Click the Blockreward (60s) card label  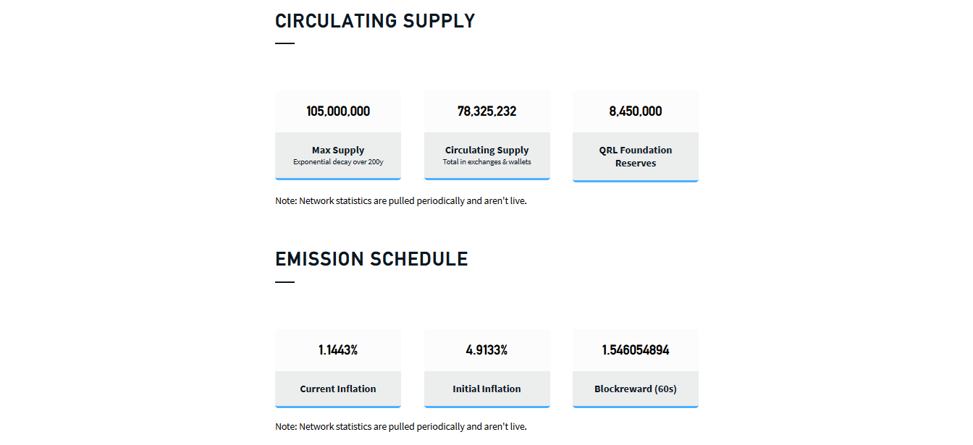(x=636, y=389)
